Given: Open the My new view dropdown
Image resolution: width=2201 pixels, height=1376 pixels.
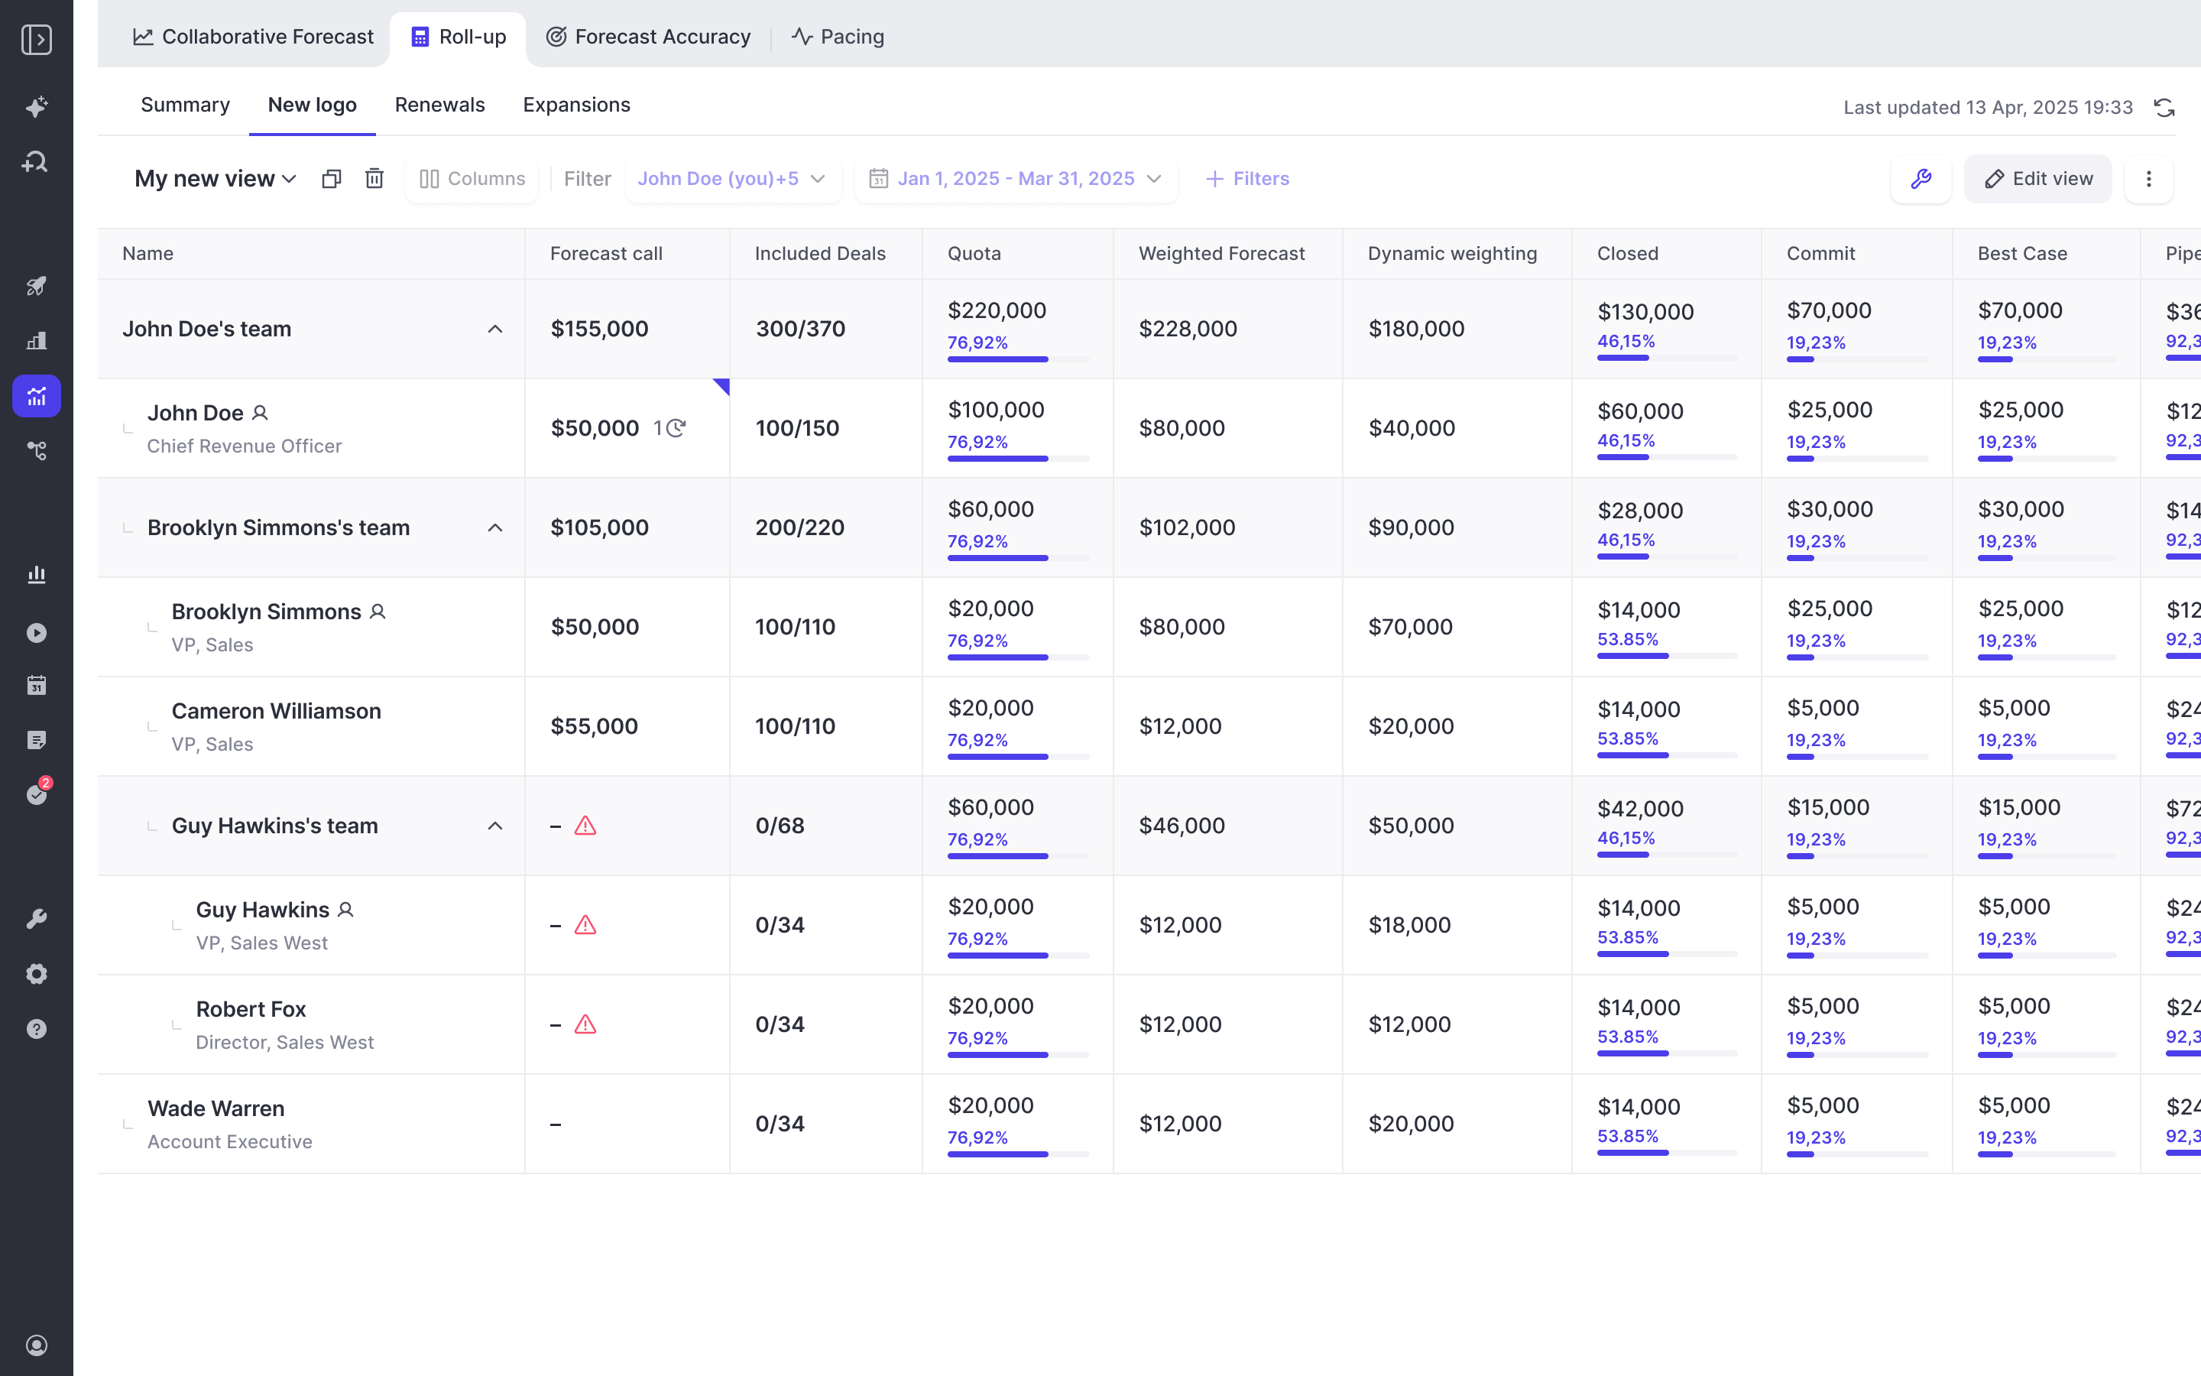Looking at the screenshot, I should [216, 178].
